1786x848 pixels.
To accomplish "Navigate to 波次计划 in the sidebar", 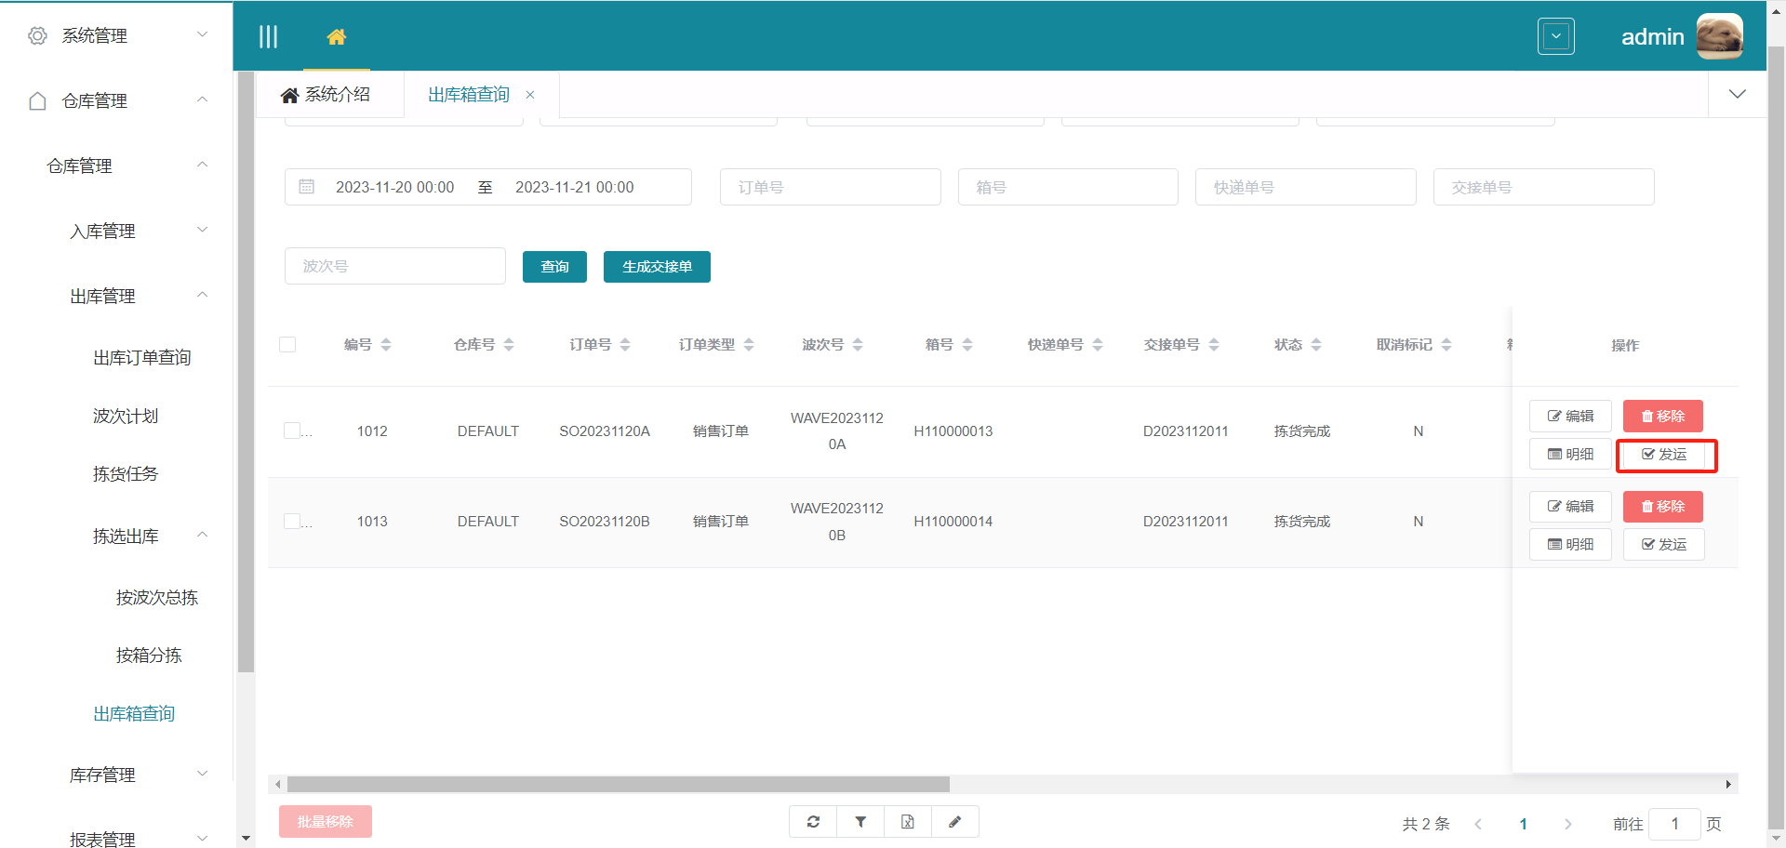I will [125, 416].
